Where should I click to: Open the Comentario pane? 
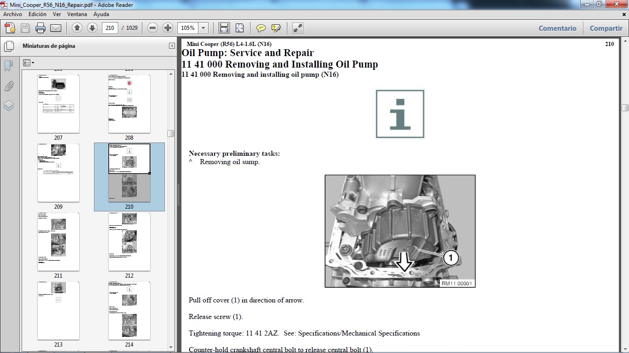click(558, 28)
